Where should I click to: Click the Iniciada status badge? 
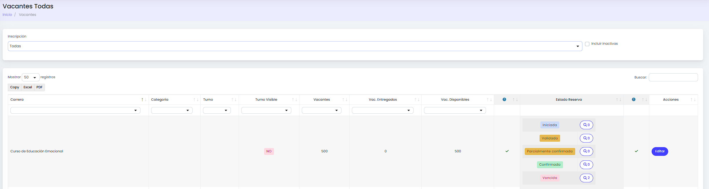click(x=550, y=125)
